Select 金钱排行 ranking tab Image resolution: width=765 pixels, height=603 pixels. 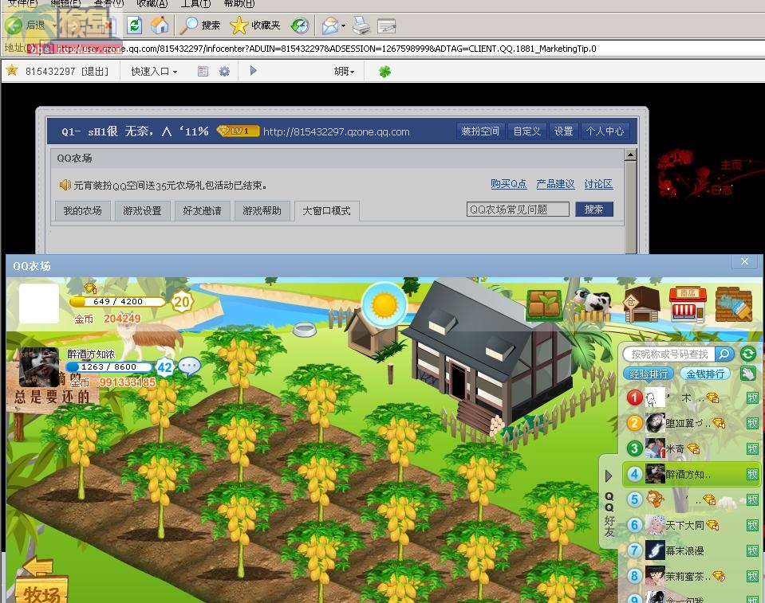(705, 374)
